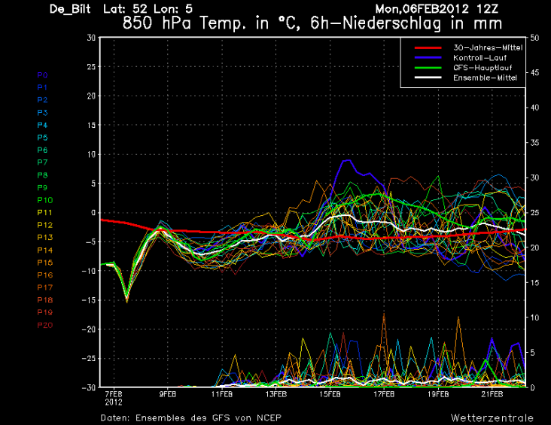Click the 9FEB x-axis date label
The height and width of the screenshot is (425, 551).
tap(168, 394)
